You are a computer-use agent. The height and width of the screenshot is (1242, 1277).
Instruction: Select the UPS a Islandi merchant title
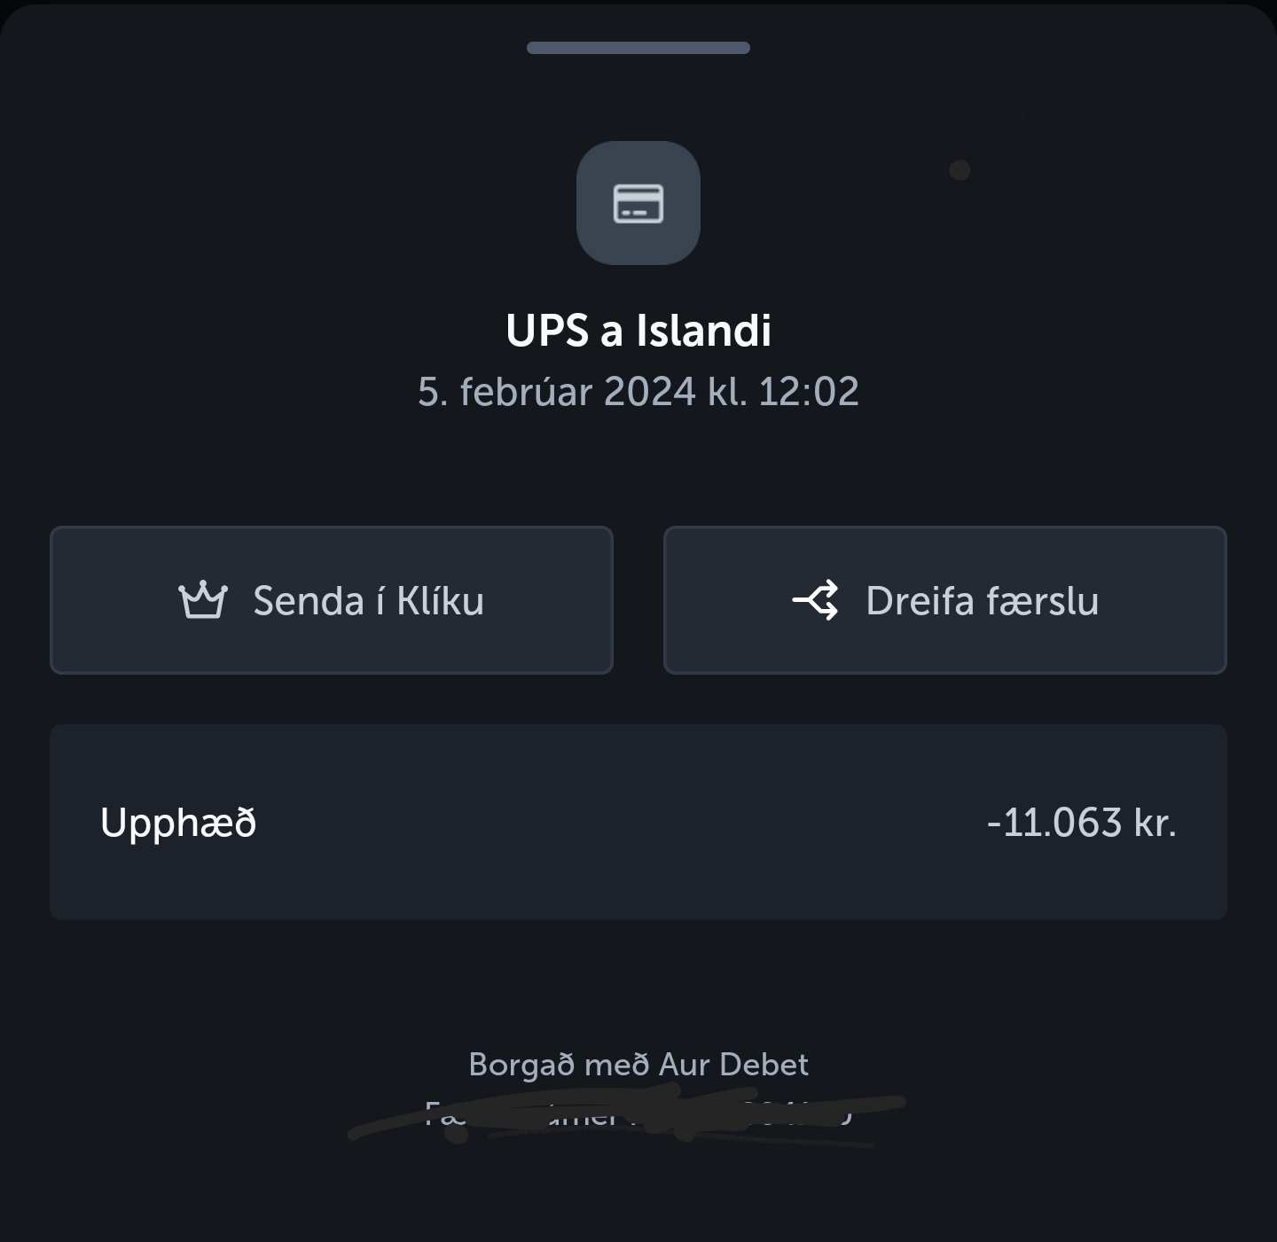(x=638, y=331)
